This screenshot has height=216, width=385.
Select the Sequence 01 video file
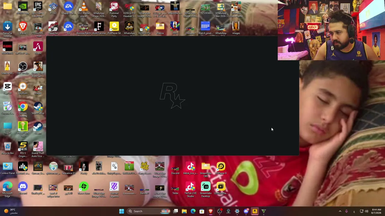coord(68,168)
